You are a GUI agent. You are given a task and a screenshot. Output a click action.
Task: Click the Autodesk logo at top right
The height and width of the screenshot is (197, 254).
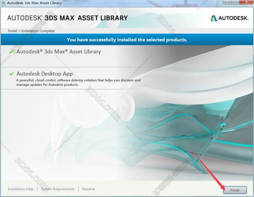coord(229,18)
